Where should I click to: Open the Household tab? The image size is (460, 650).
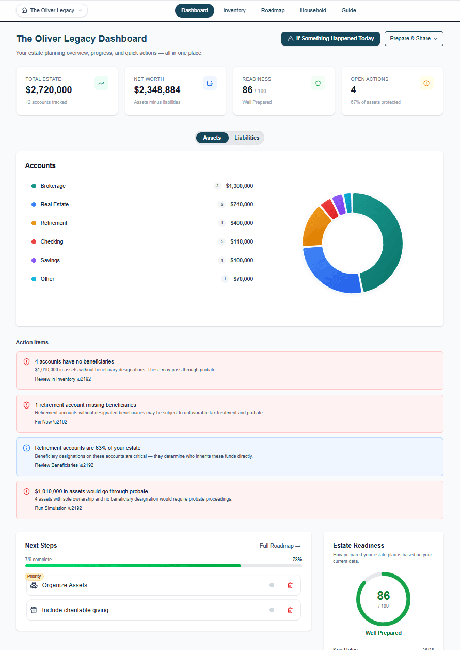point(313,10)
